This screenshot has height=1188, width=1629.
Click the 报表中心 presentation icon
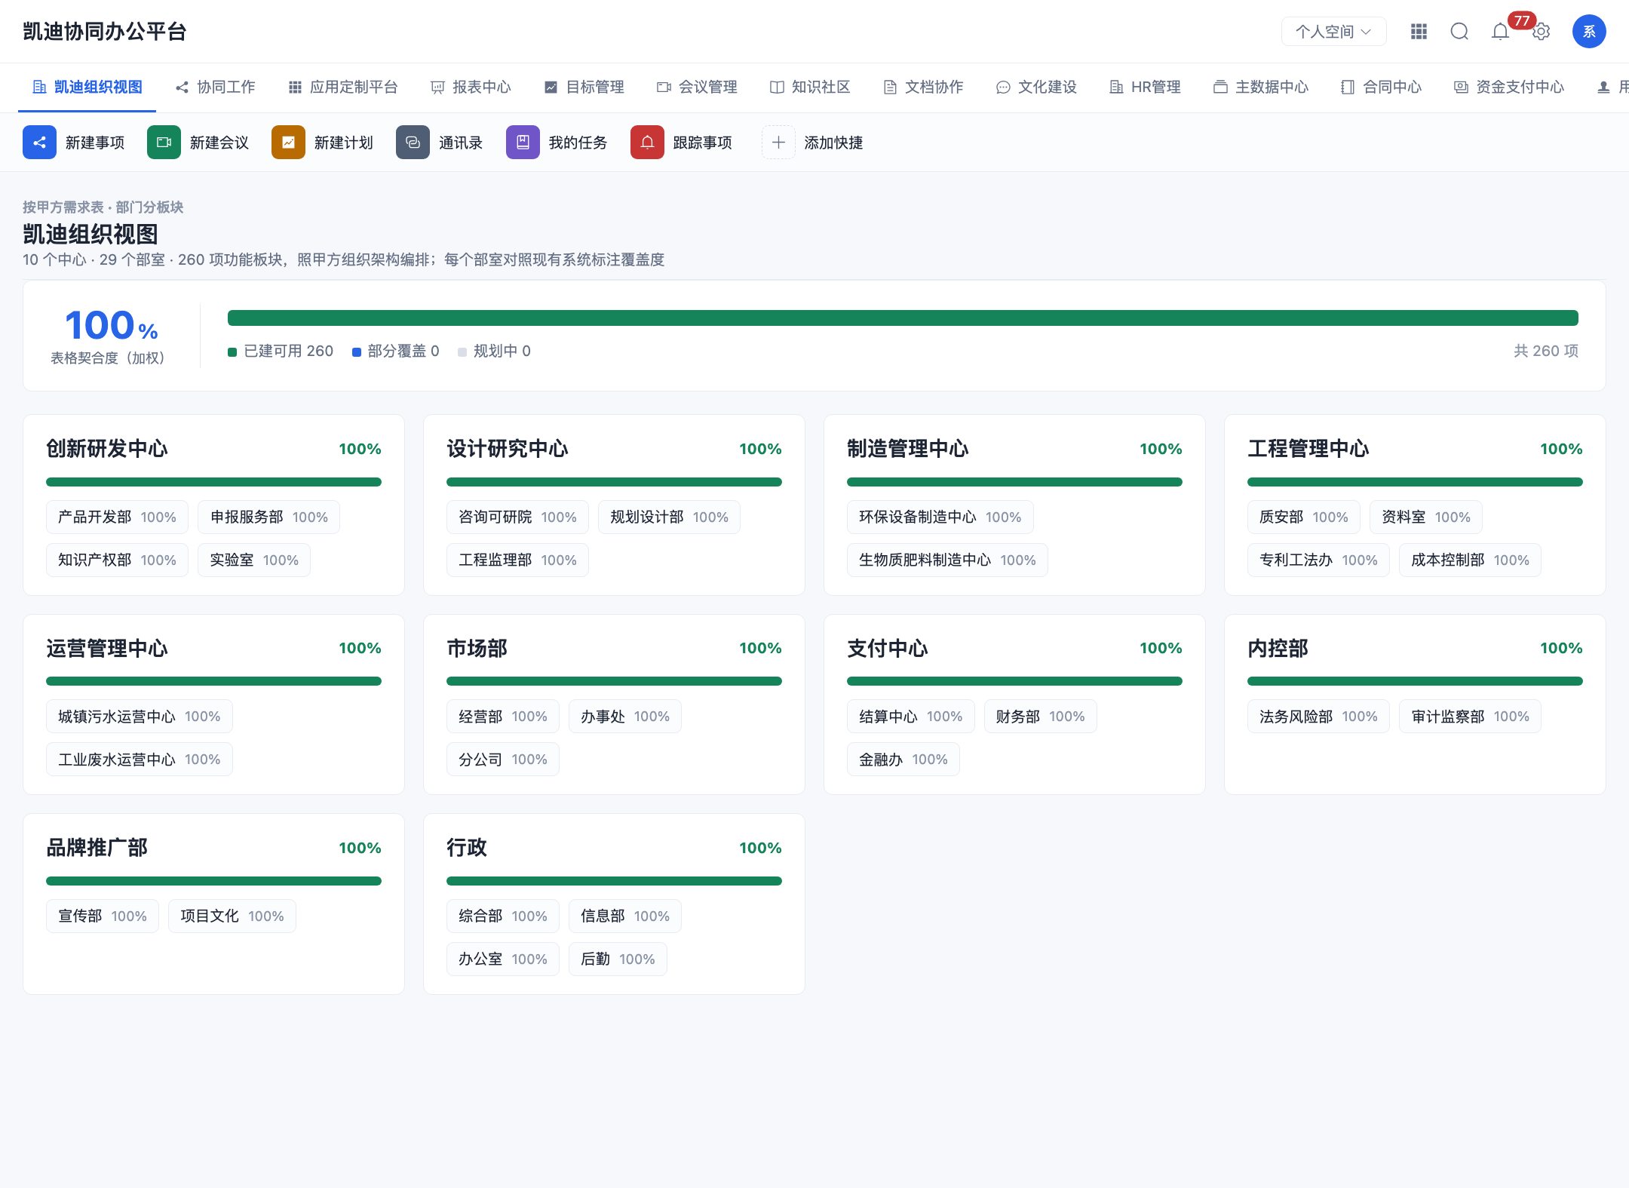click(x=437, y=87)
